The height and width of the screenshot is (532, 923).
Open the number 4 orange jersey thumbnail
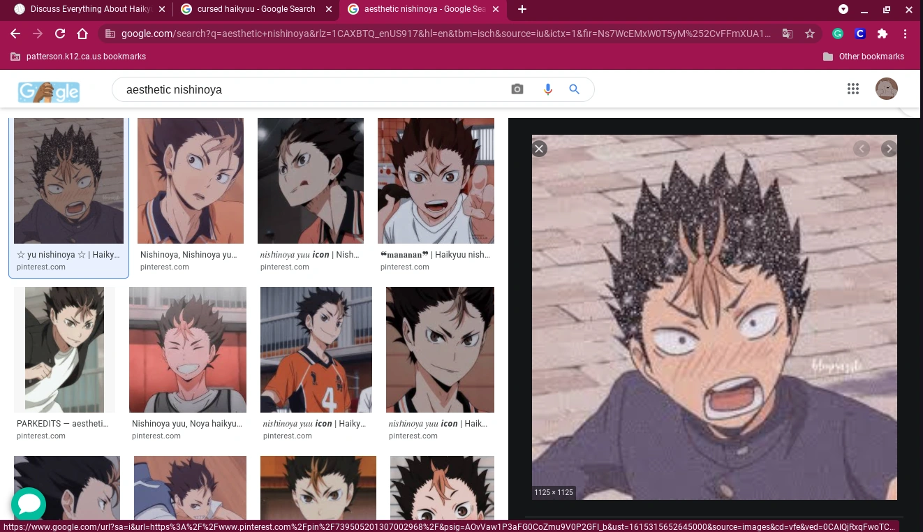(x=316, y=350)
